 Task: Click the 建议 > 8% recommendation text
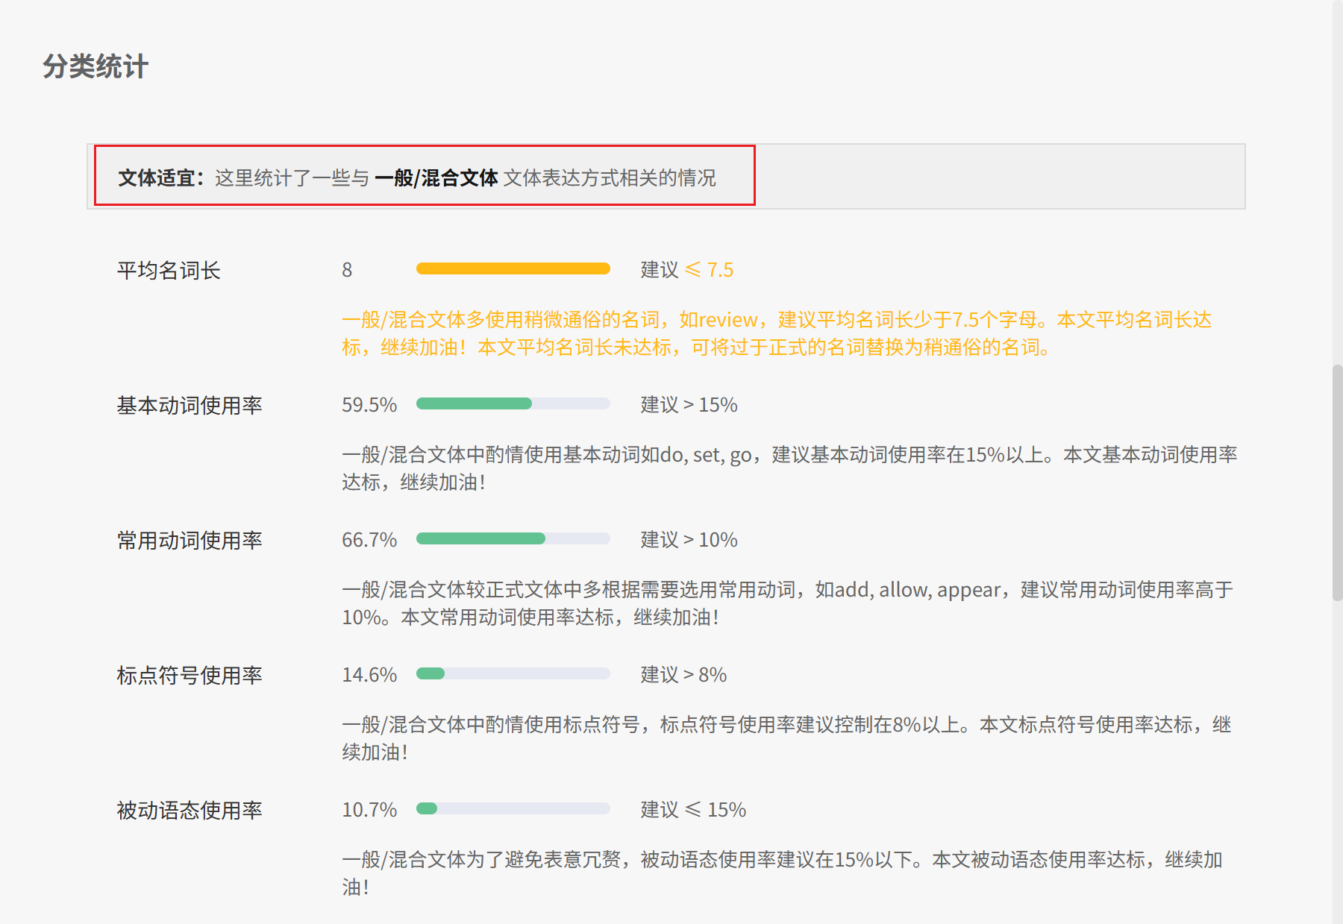pos(683,675)
